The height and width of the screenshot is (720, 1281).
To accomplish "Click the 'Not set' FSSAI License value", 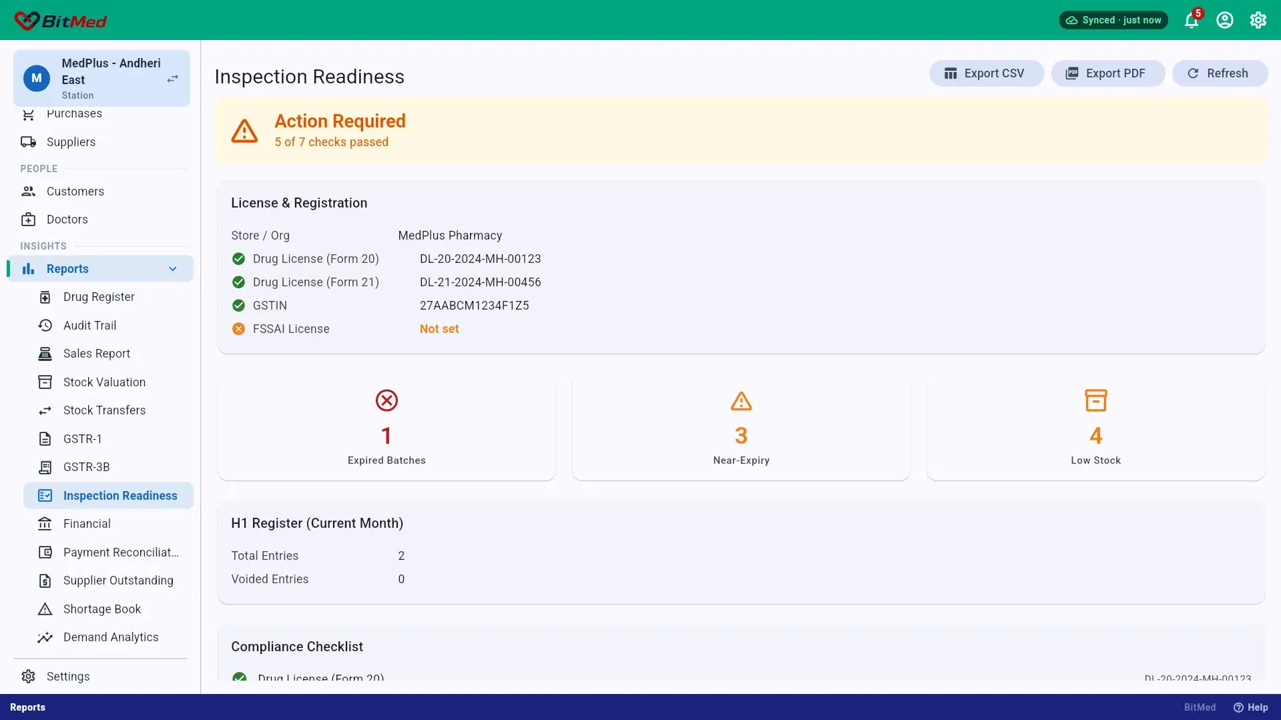I will pos(439,329).
